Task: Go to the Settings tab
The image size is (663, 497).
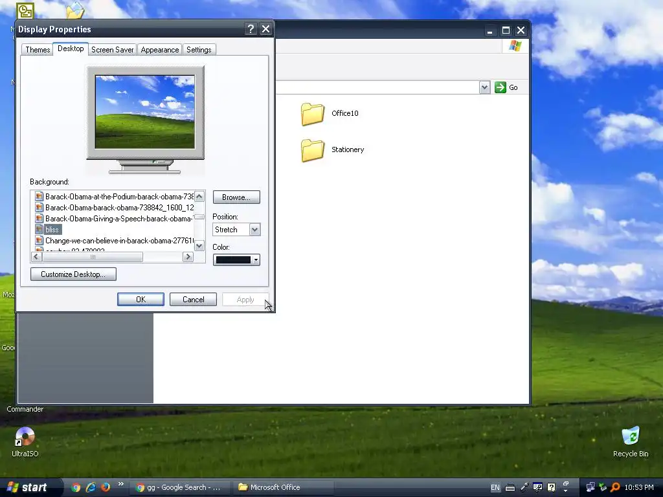Action: (199, 50)
